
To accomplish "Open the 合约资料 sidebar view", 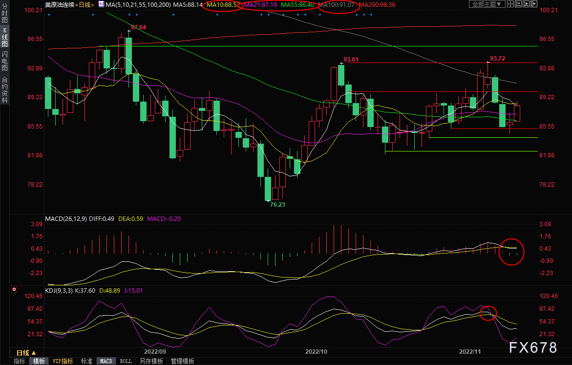I will [5, 90].
